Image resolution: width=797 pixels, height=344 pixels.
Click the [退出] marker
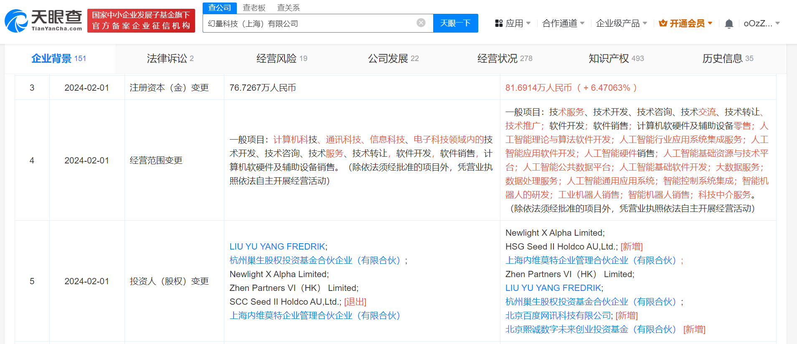pyautogui.click(x=355, y=302)
